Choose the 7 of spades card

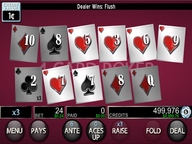[x=87, y=85]
